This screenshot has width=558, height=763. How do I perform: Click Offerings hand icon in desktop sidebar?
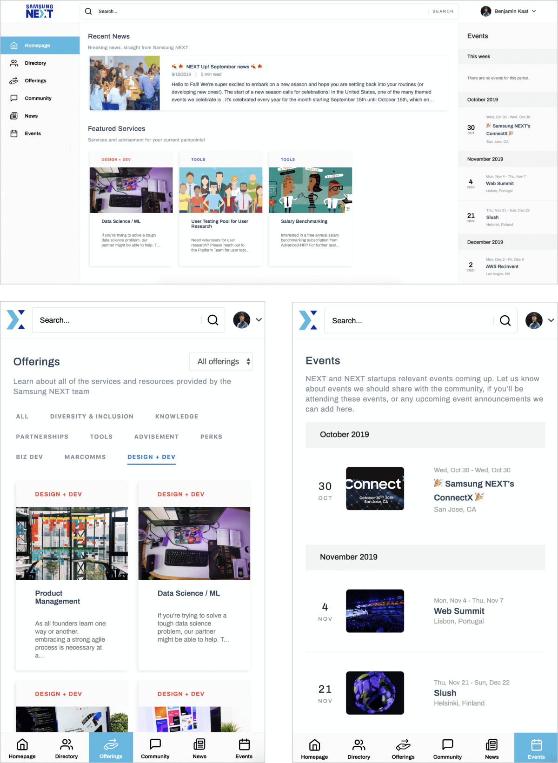[x=14, y=81]
